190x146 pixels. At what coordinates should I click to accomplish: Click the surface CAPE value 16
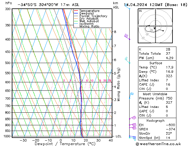168,84
